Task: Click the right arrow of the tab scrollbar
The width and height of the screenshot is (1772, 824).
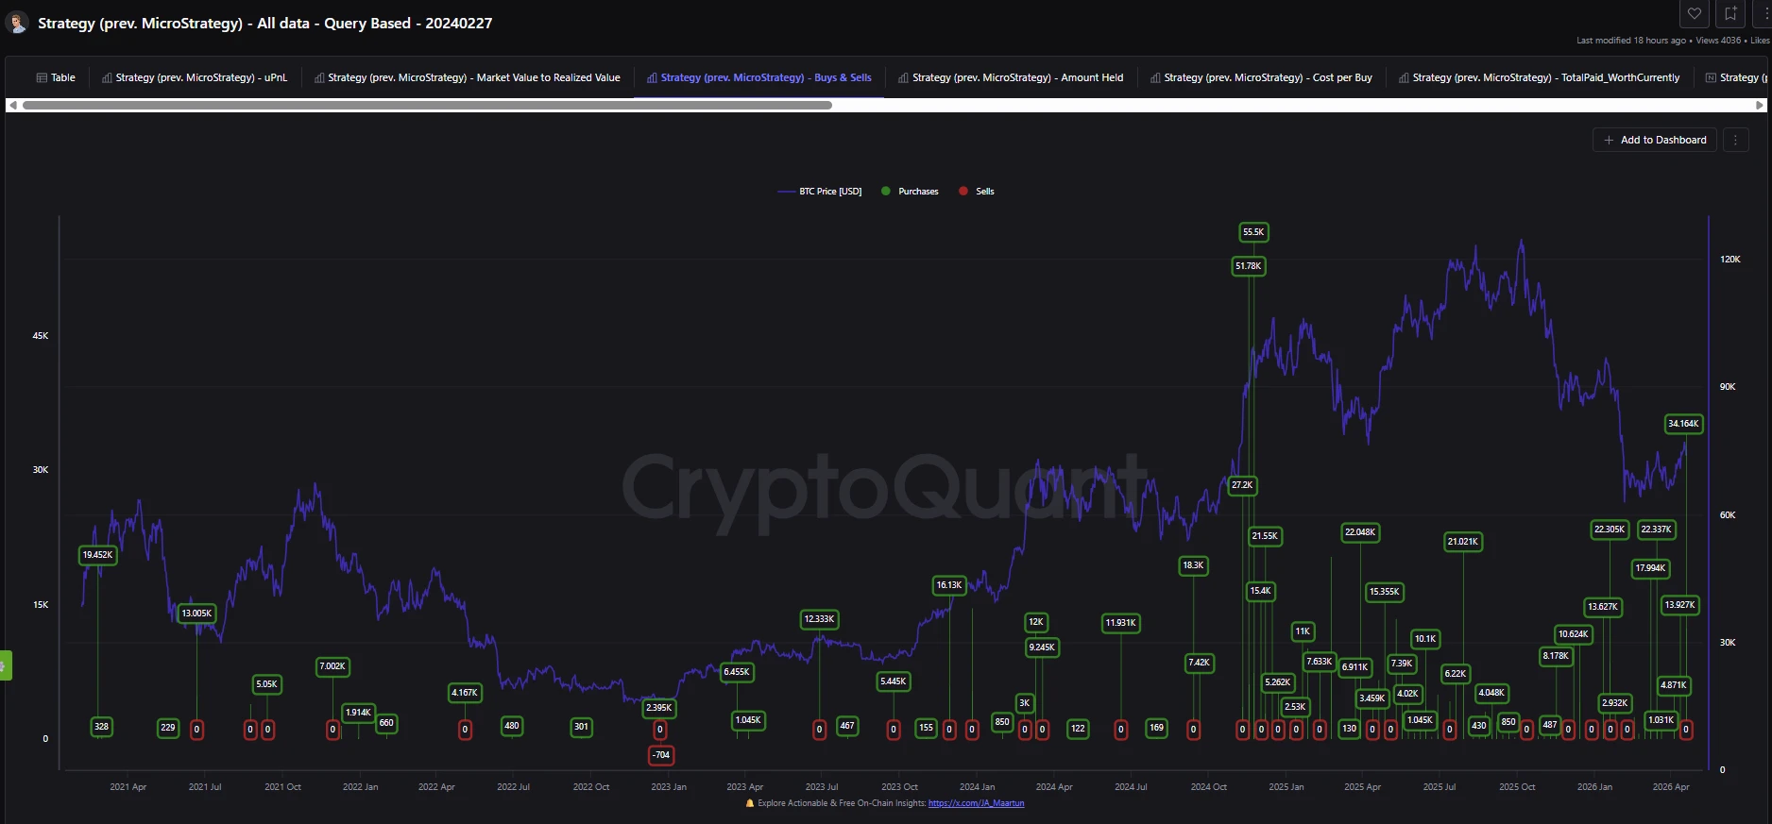Action: click(x=1760, y=105)
